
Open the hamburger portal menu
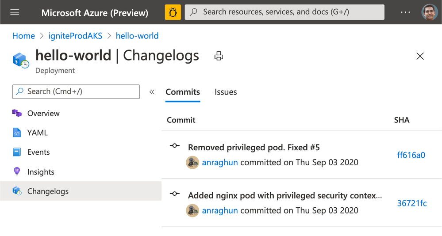tap(15, 12)
